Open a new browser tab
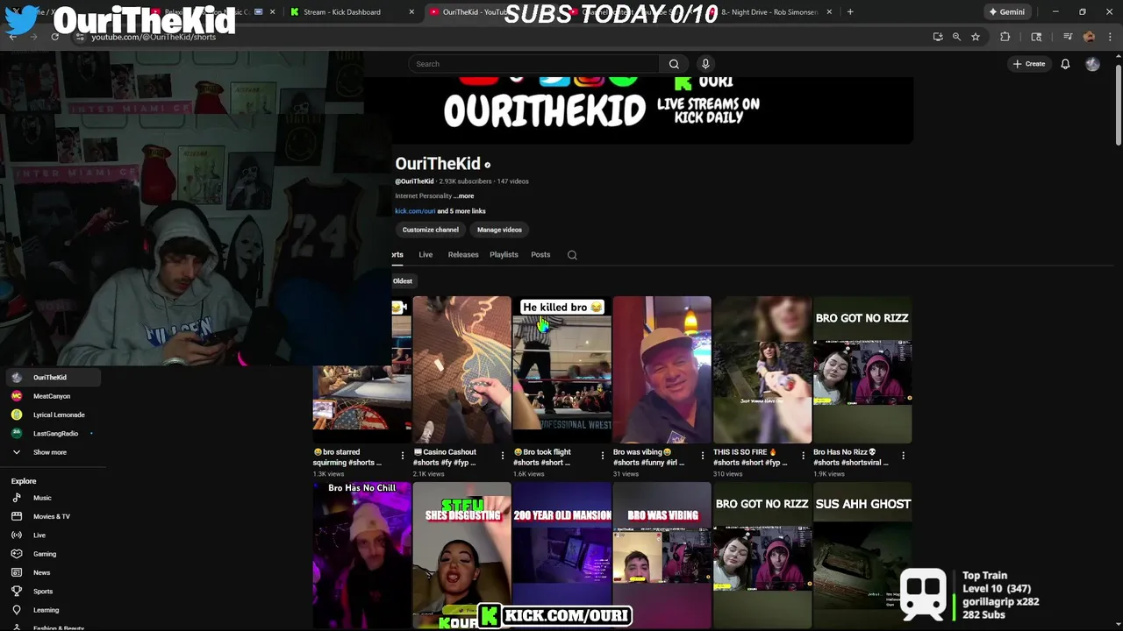Image resolution: width=1123 pixels, height=631 pixels. click(849, 12)
